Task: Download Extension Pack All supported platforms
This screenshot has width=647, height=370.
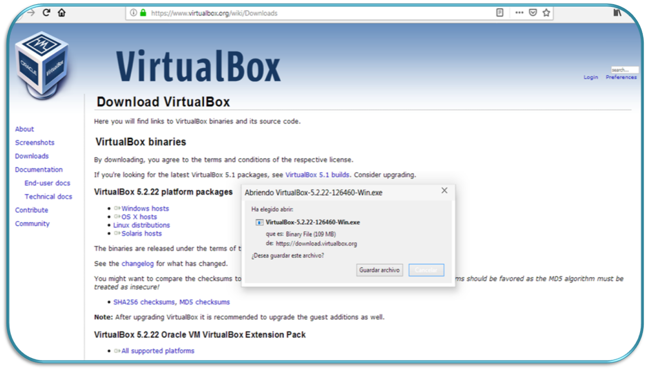Action: pyautogui.click(x=158, y=351)
